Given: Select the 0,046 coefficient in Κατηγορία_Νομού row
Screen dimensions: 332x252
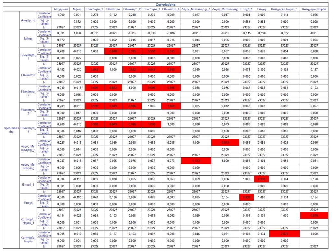Looking at the screenshot, I should tap(196, 234).
